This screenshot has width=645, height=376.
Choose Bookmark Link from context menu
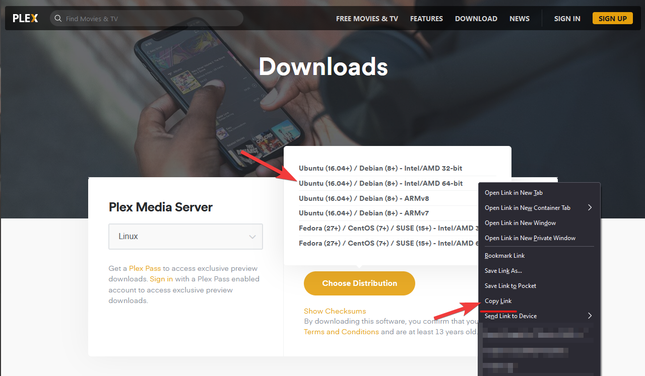pos(539,256)
